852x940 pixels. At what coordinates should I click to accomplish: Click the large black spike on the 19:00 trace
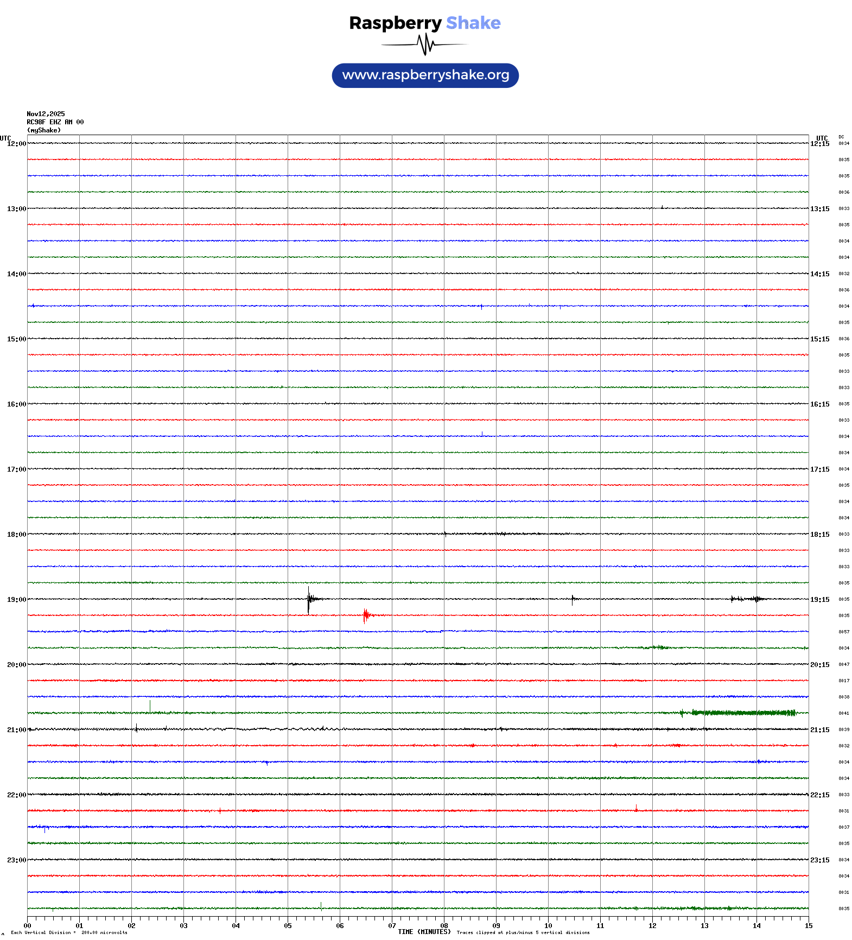309,599
